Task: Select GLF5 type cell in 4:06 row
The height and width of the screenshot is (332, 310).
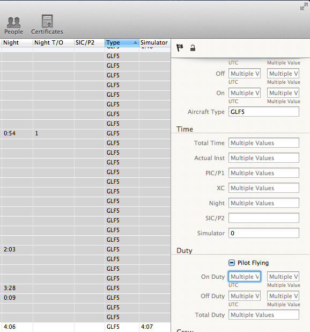Action: coord(122,327)
